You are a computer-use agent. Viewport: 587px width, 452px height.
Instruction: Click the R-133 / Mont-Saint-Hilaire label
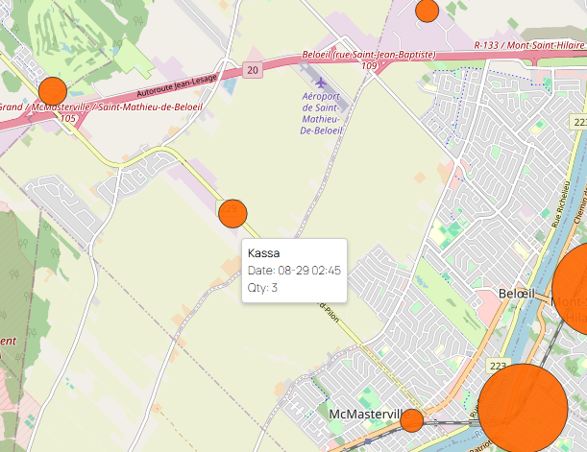point(529,44)
